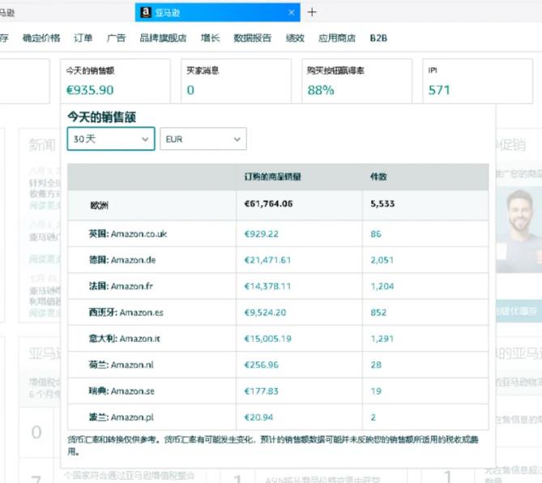542x483 pixels.
Task: Open the B2B menu
Action: pyautogui.click(x=378, y=38)
